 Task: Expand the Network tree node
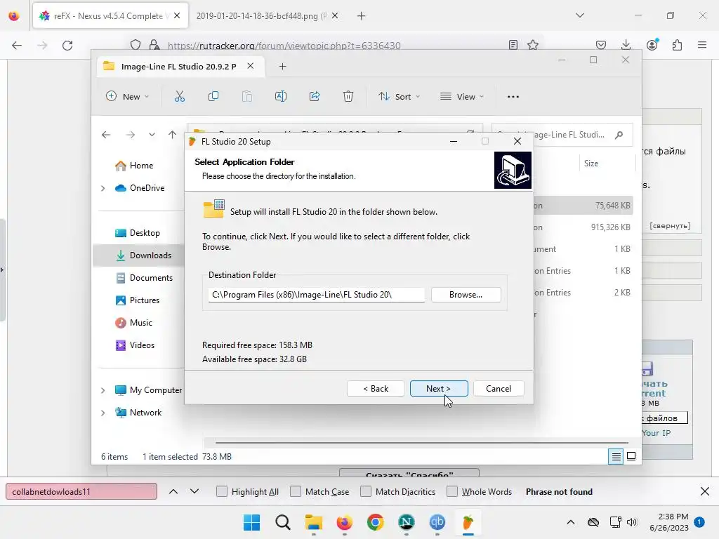pos(103,413)
